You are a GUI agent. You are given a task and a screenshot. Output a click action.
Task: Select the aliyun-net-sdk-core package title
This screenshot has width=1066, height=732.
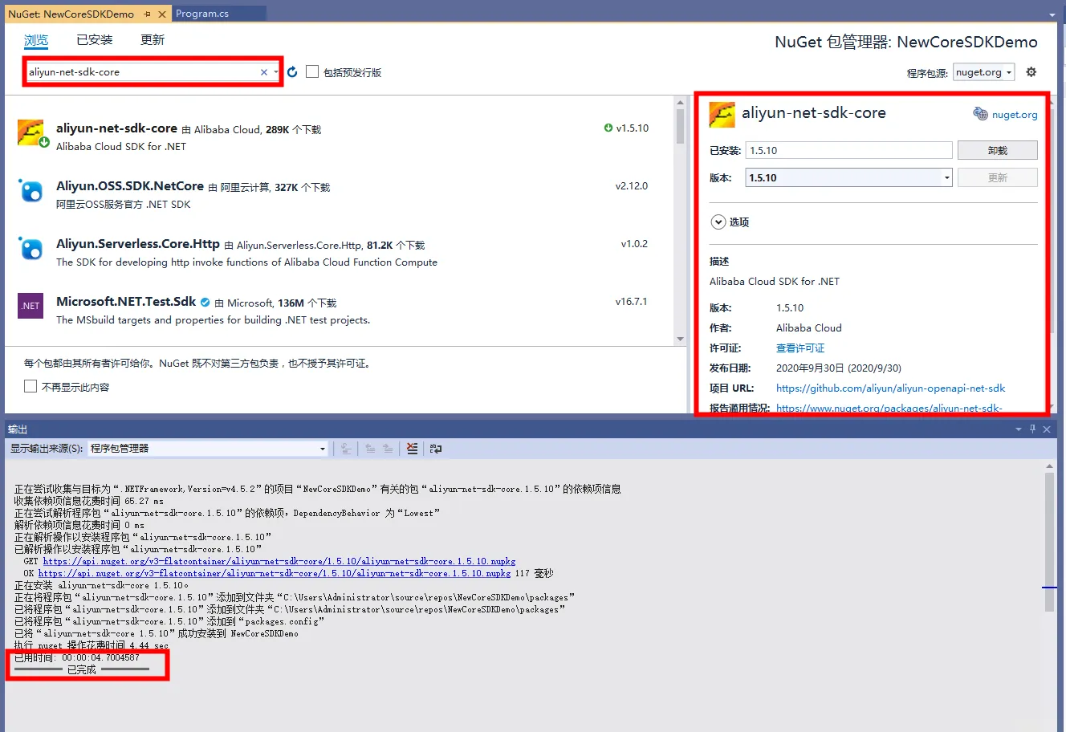click(116, 128)
